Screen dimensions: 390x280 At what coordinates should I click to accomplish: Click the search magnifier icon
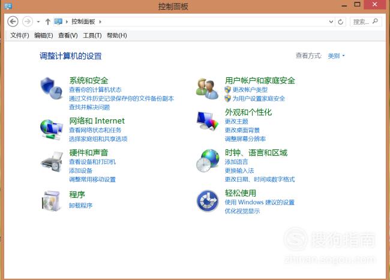375,22
